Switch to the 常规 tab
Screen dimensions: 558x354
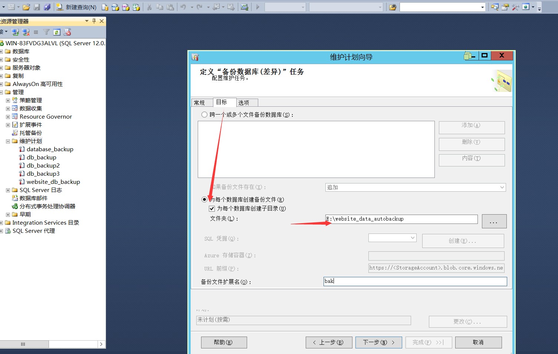(201, 102)
